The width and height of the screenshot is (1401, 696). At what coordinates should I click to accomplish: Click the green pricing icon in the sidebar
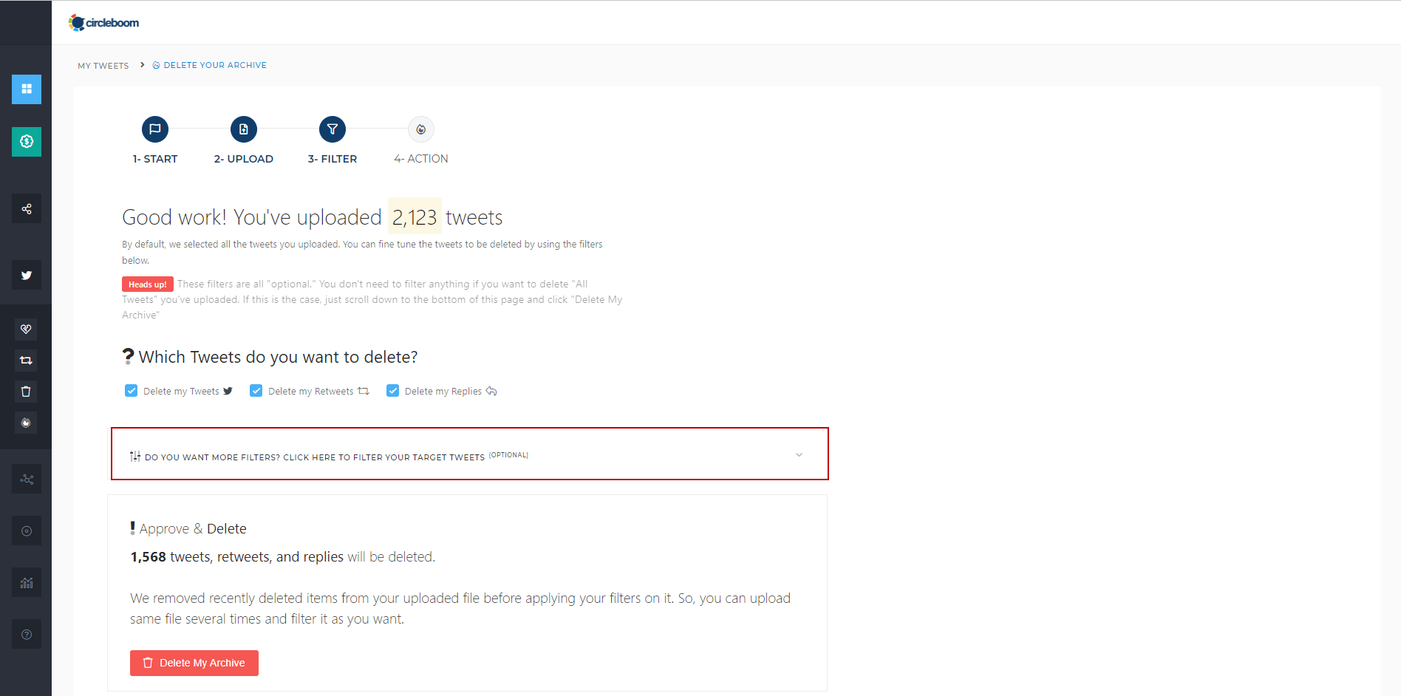click(x=27, y=141)
